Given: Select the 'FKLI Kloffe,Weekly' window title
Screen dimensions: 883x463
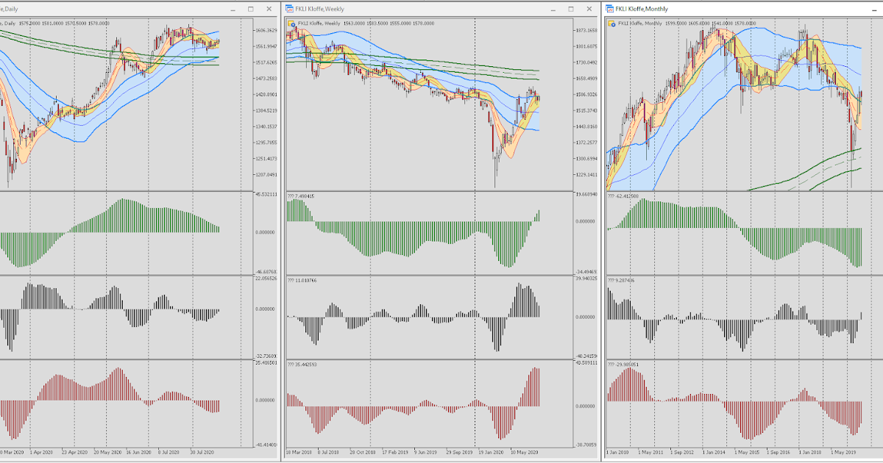Looking at the screenshot, I should click(x=320, y=9).
